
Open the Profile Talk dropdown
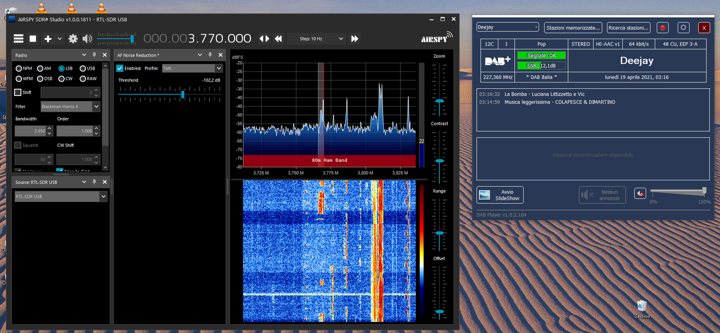pos(192,68)
